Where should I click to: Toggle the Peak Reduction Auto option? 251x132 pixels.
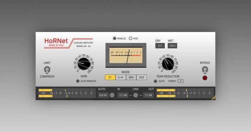155,81
